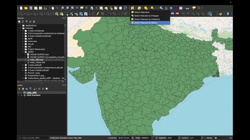Image resolution: width=250 pixels, height=140 pixels.
Task: Click the Select Features tool icon
Action: point(132,8)
